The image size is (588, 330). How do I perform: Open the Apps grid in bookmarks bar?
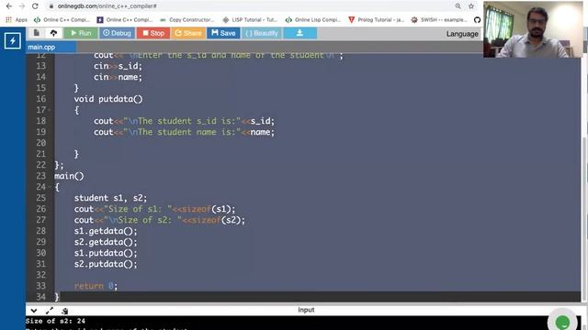tap(17, 20)
